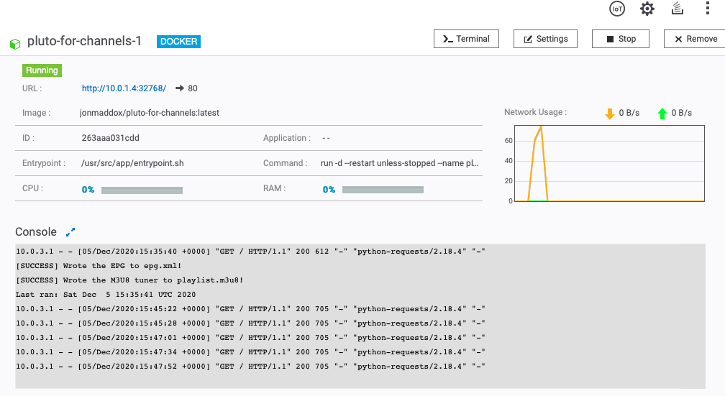Screen dimensions: 725x396
Task: Open the IoT icon in top bar
Action: (x=616, y=9)
